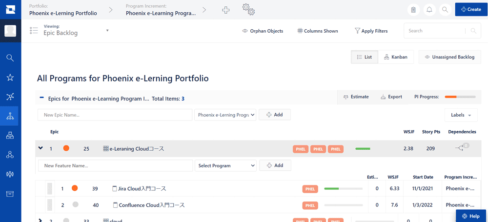Focus the New Feature Name field
Image resolution: width=488 pixels, height=222 pixels.
[x=116, y=165]
